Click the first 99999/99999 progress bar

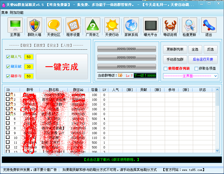(127, 49)
